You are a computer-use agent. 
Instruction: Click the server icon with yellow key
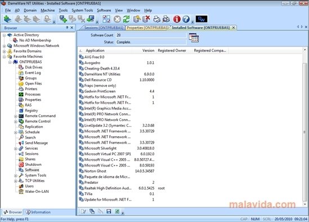click(137, 19)
